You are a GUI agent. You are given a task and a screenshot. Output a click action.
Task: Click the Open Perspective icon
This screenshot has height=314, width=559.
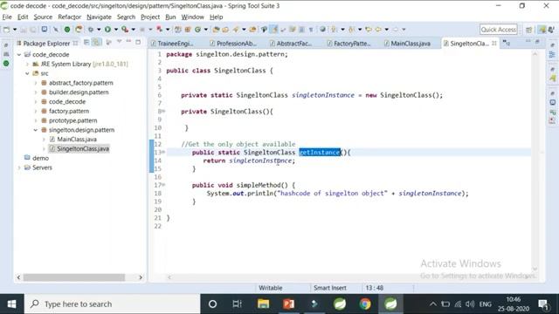point(529,30)
